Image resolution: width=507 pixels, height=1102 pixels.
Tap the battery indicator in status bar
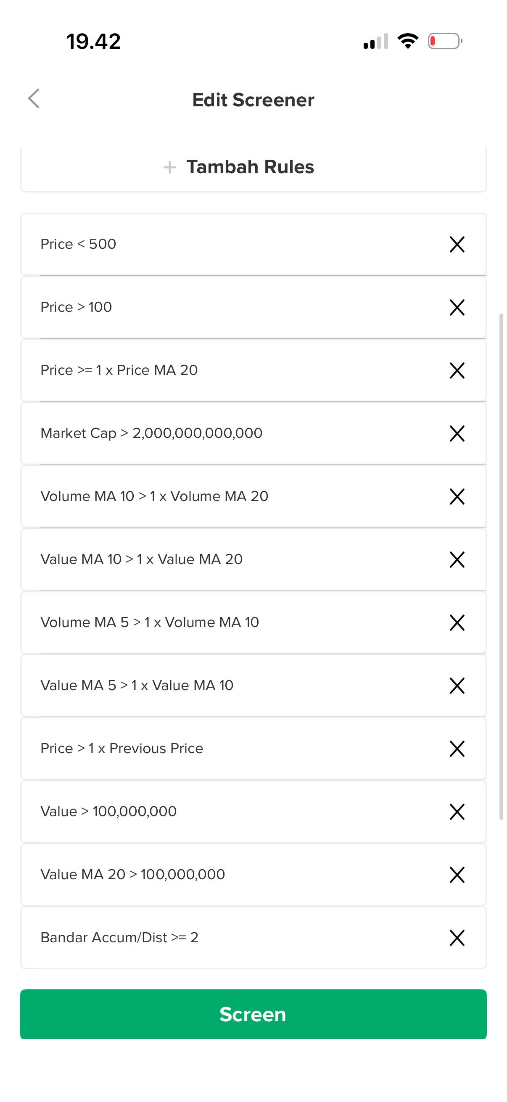click(444, 42)
